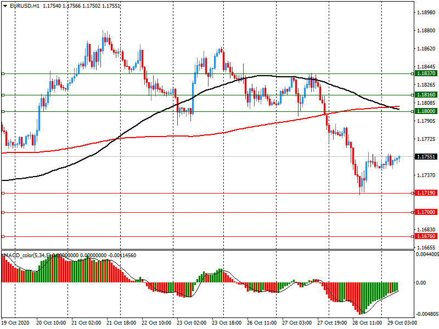Viewport: 439px width, 329px height.
Task: Click the 1.18000 price level tag
Action: pyautogui.click(x=426, y=111)
